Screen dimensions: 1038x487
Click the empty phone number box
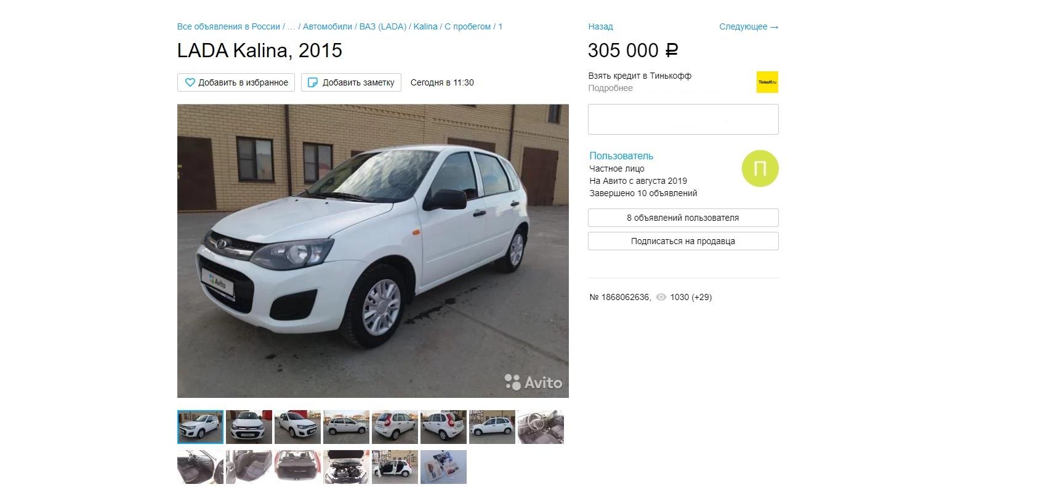pyautogui.click(x=683, y=119)
